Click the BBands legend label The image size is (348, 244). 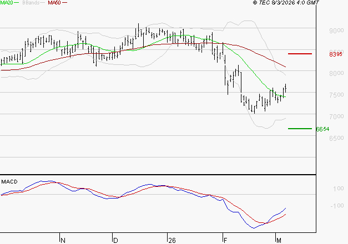coord(31,3)
